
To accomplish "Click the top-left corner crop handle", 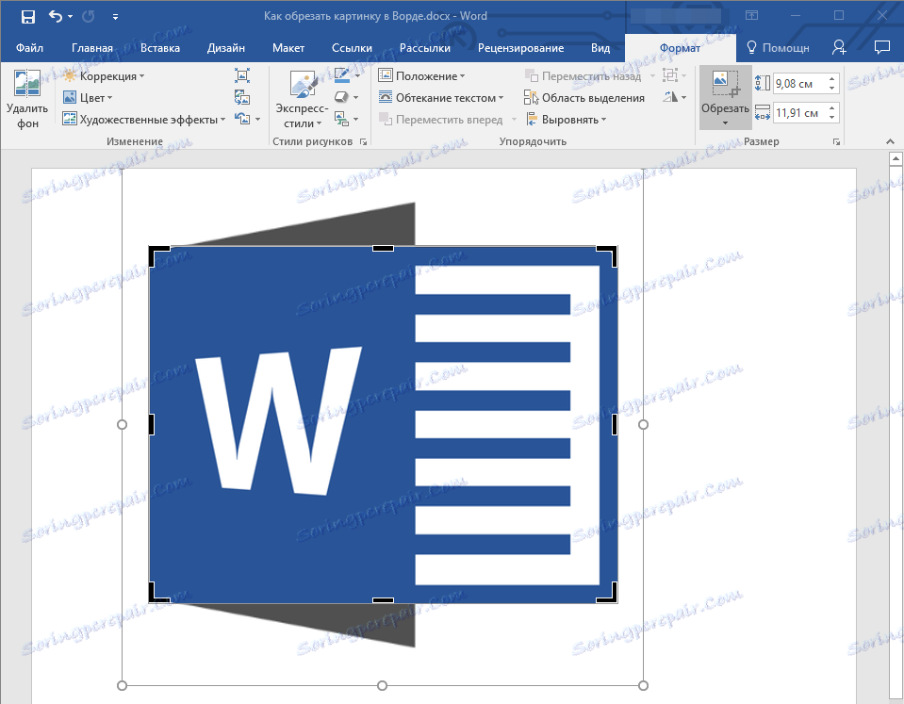I will click(156, 254).
